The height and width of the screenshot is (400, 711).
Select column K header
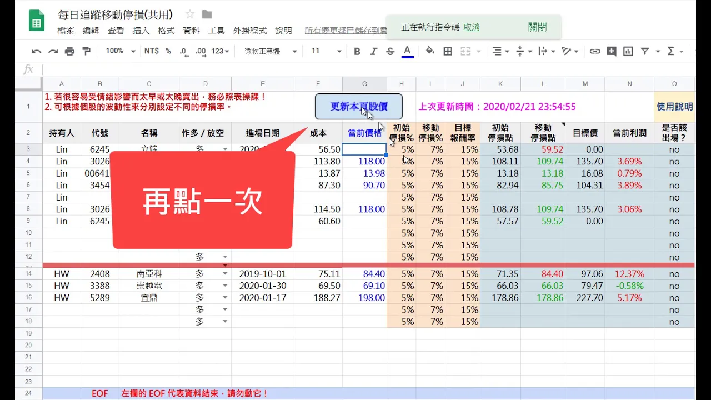point(500,84)
